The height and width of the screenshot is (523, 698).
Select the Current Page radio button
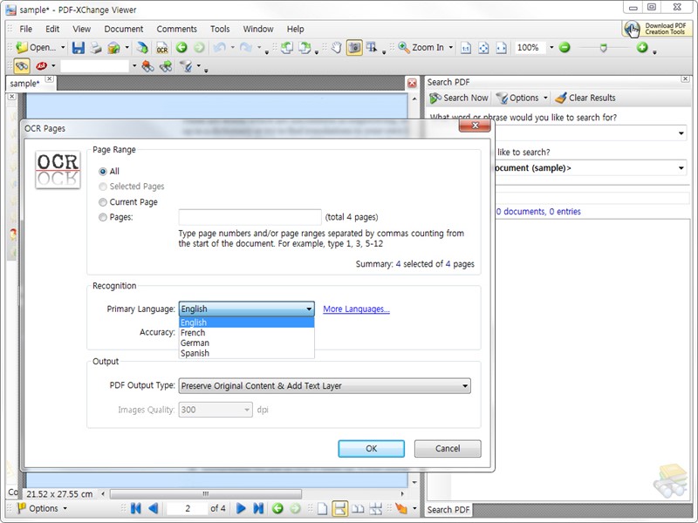tap(103, 202)
